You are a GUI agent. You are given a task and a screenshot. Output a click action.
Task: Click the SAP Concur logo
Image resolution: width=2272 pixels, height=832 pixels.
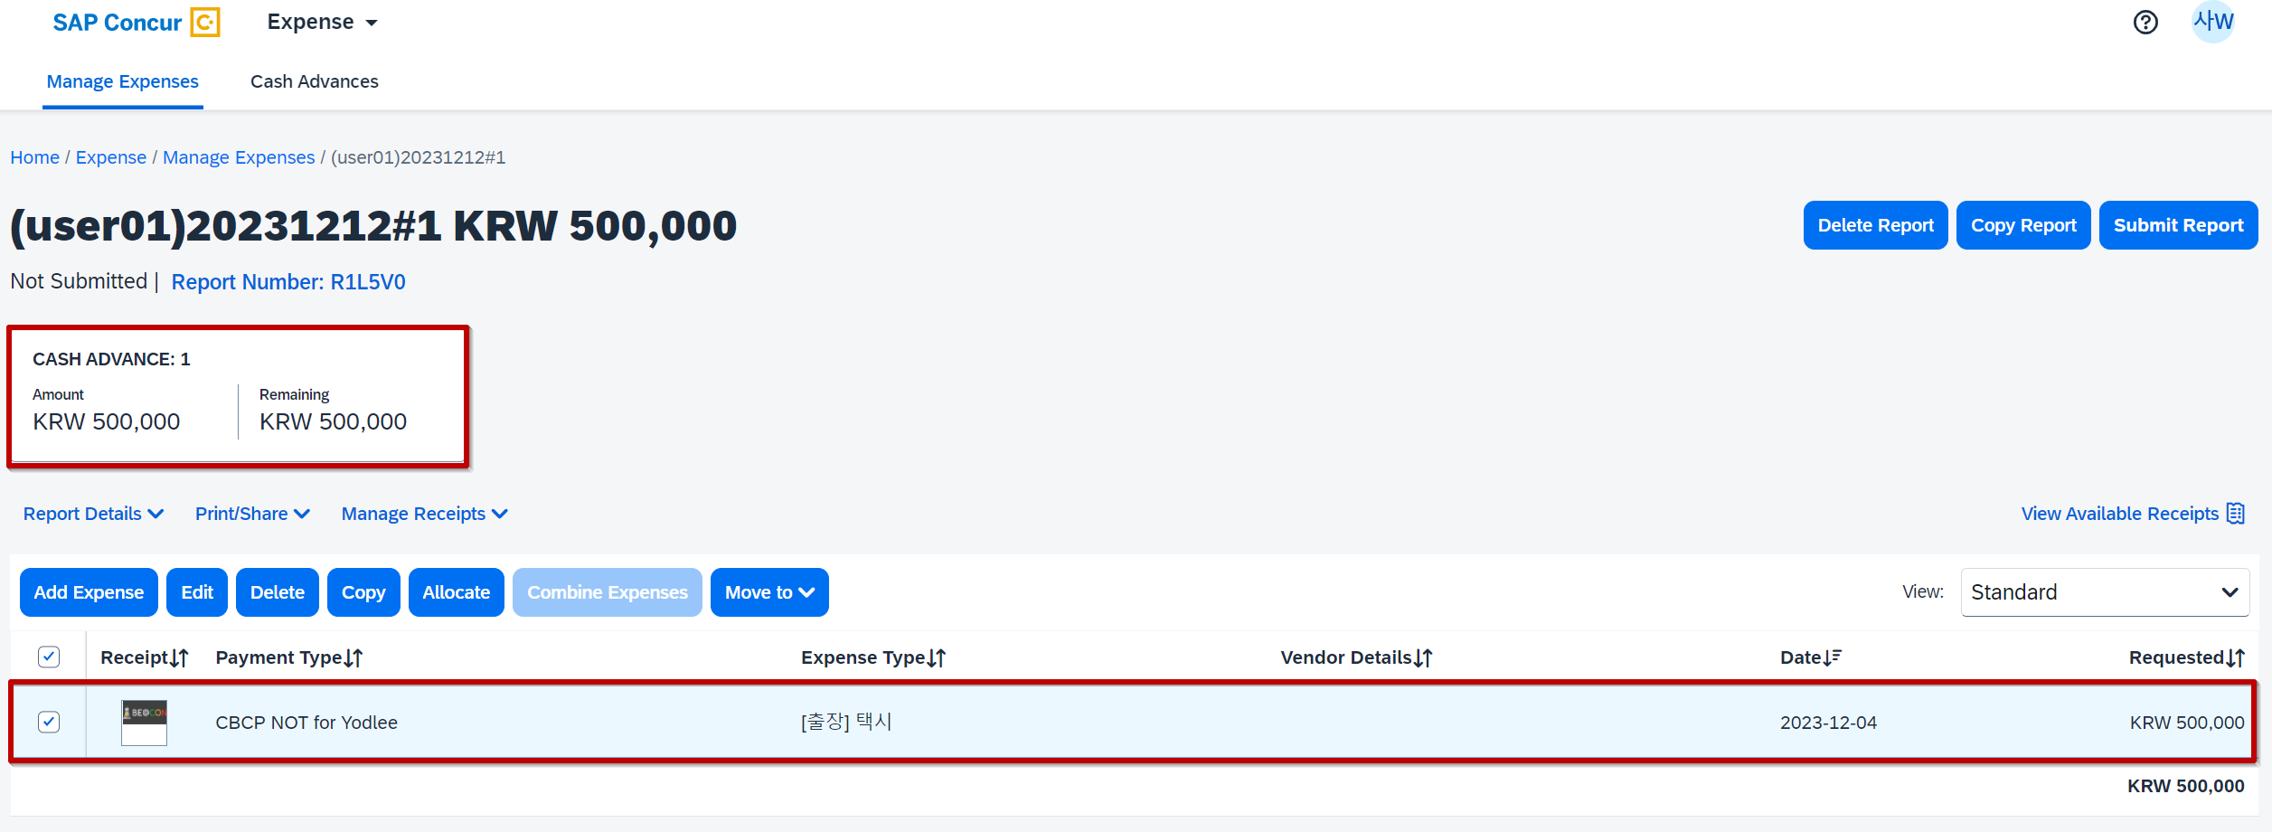click(x=136, y=23)
